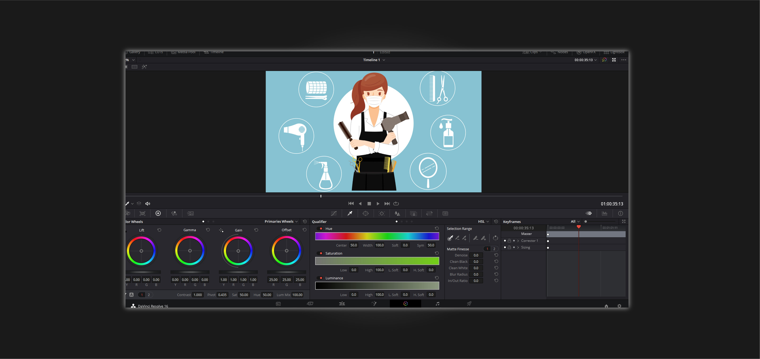Viewport: 760px width, 359px height.
Task: Open the HSL qualifier mode dropdown
Action: (483, 221)
